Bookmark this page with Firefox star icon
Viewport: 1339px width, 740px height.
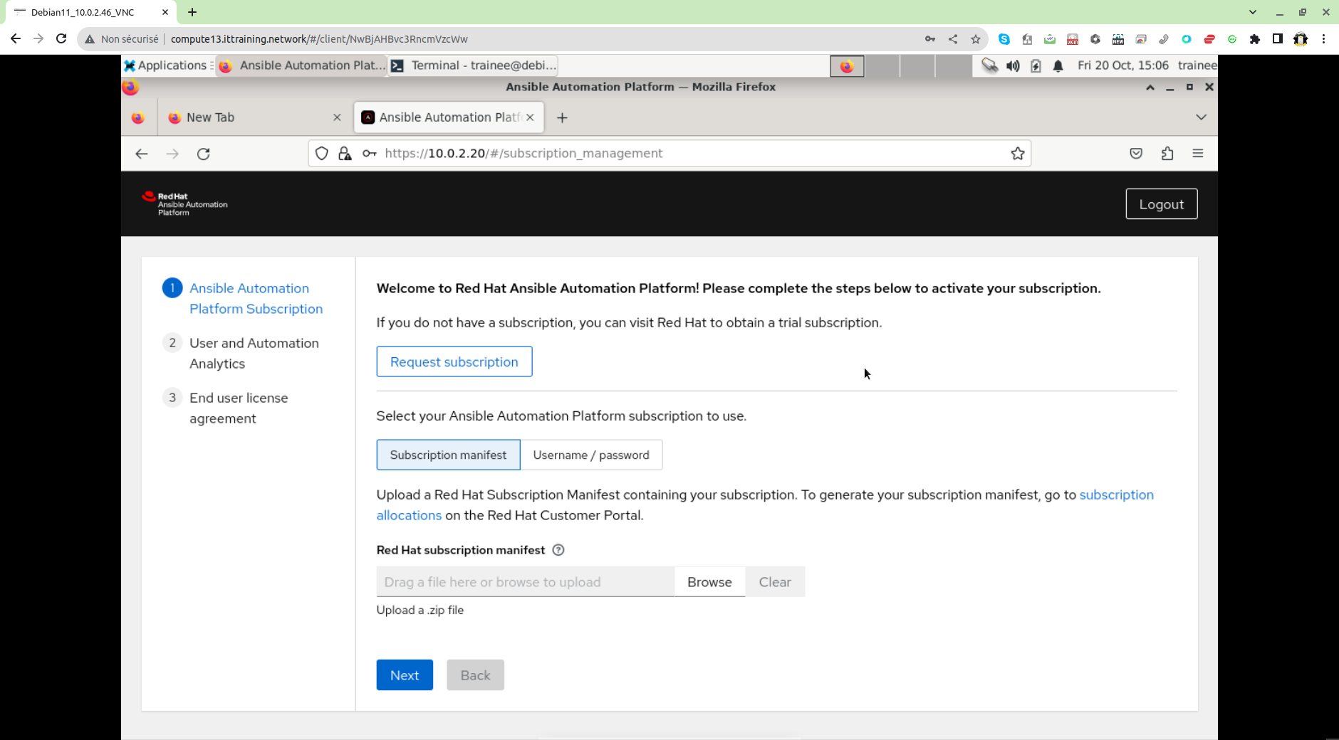point(1018,154)
